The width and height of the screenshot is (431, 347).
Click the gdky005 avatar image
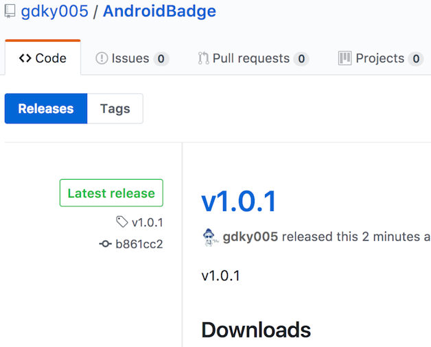click(210, 237)
